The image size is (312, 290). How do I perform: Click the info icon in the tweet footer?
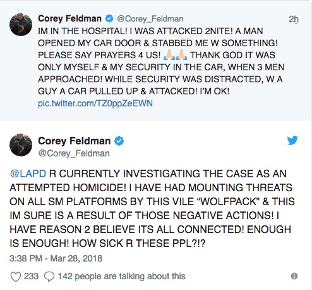click(294, 276)
